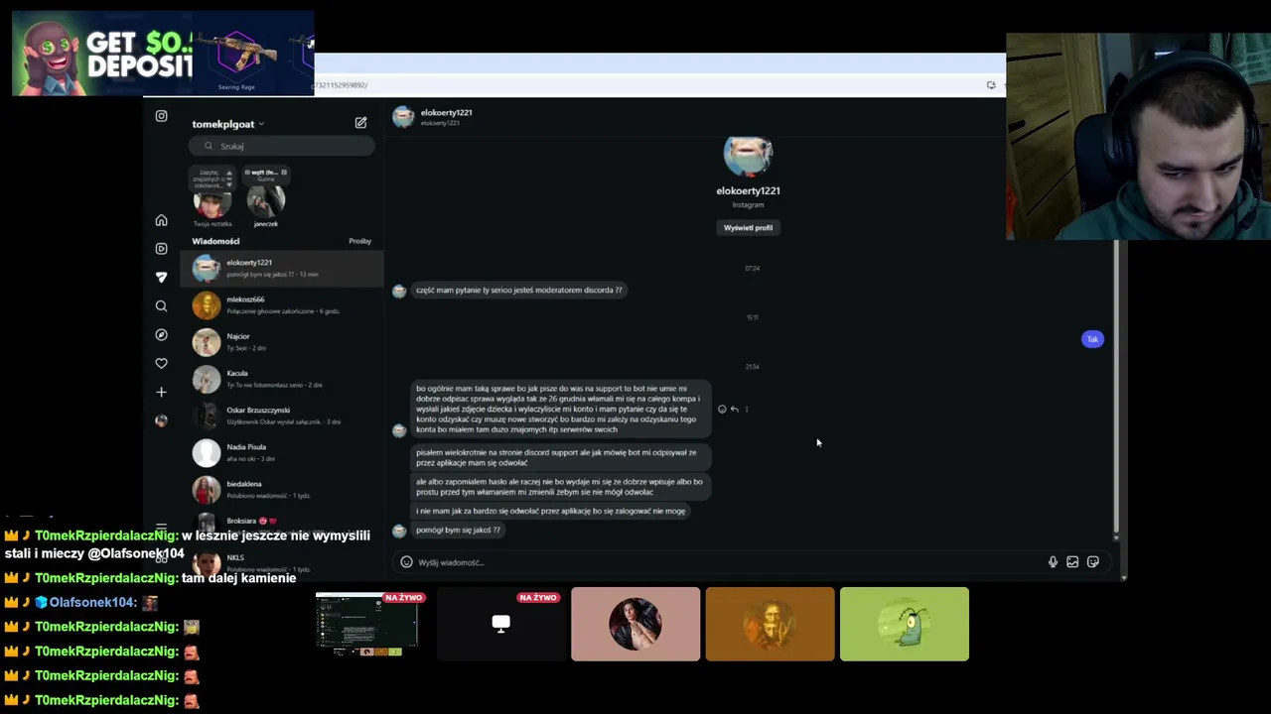The width and height of the screenshot is (1271, 714).
Task: Open biedaklena conversation
Action: (x=282, y=489)
